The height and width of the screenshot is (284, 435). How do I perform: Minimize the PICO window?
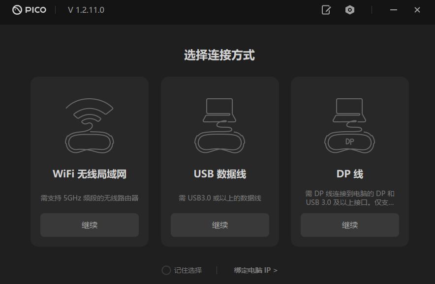click(x=393, y=10)
